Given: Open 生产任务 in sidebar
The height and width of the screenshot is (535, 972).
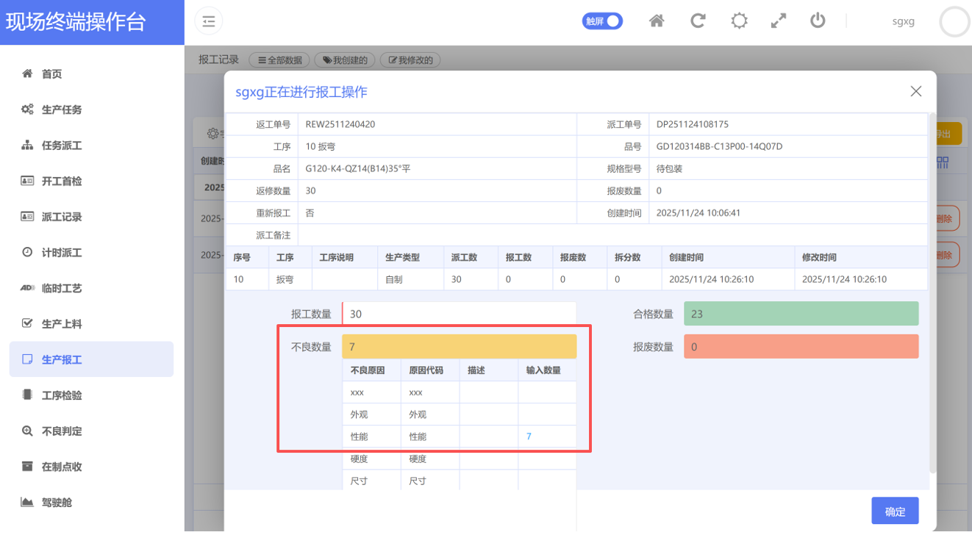Looking at the screenshot, I should pyautogui.click(x=62, y=109).
